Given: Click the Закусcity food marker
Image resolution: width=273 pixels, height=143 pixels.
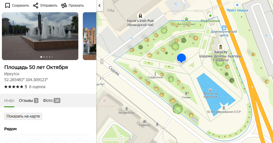Looking at the screenshot, I should point(221,47).
